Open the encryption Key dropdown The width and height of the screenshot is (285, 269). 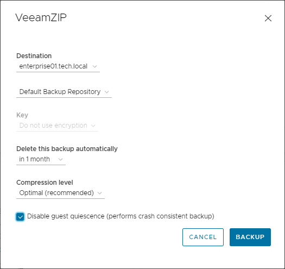click(x=57, y=126)
